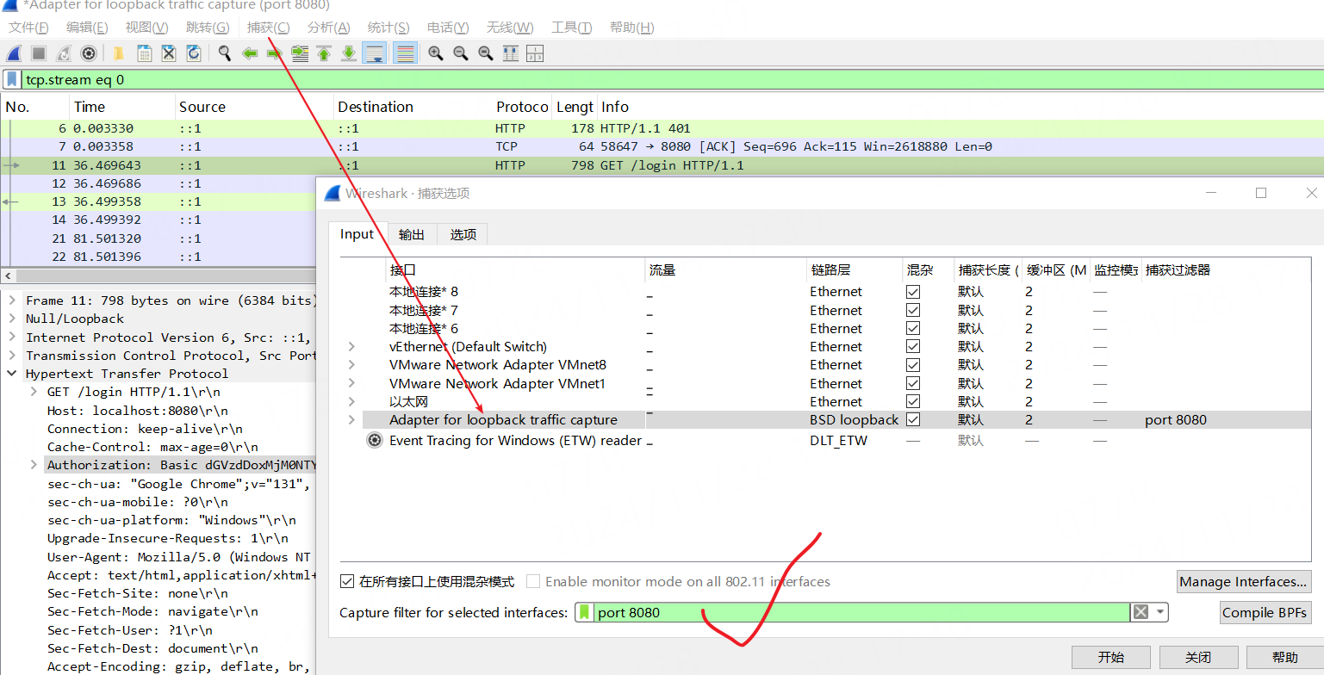Screen dimensions: 1324x675
Task: Open the 分析(A) menu
Action: tap(328, 28)
